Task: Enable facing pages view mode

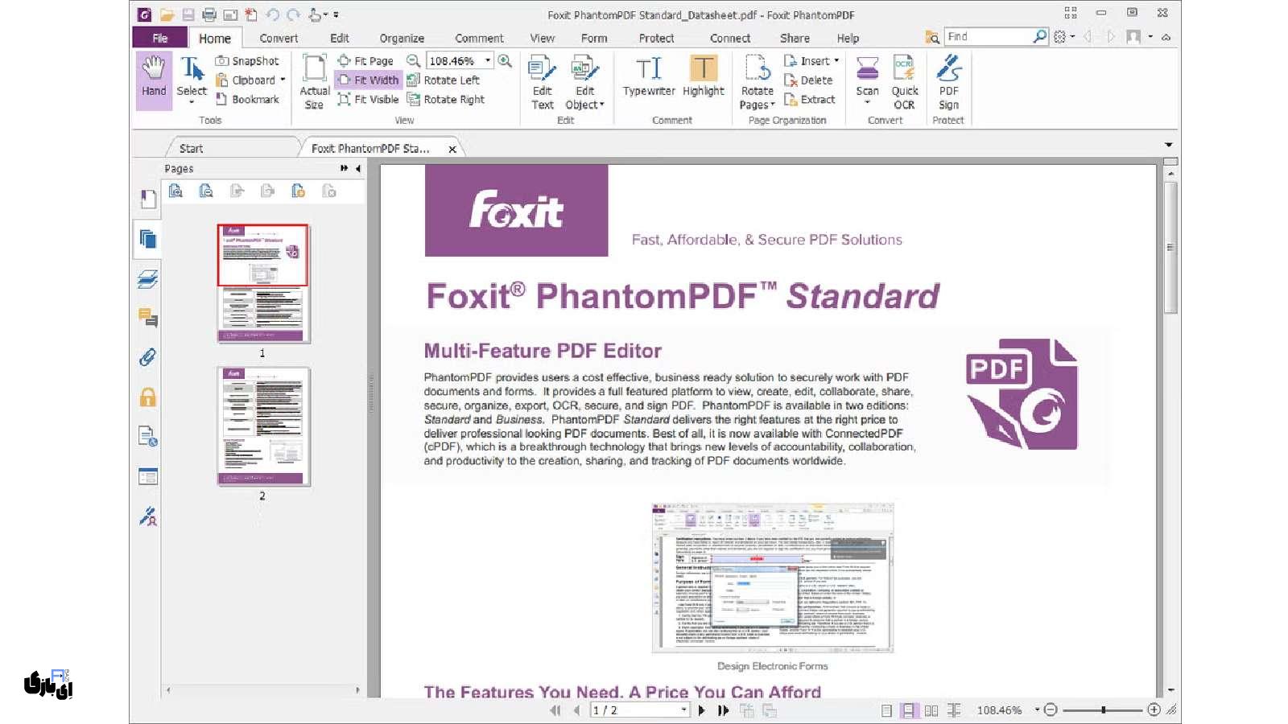Action: [931, 710]
